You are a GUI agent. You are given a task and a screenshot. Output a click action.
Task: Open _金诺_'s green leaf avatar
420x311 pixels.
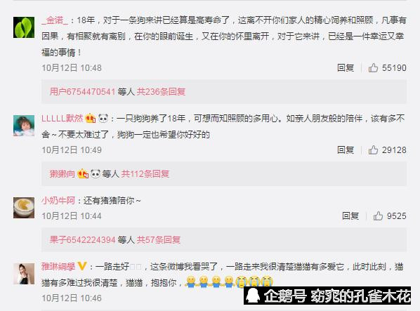click(x=24, y=27)
